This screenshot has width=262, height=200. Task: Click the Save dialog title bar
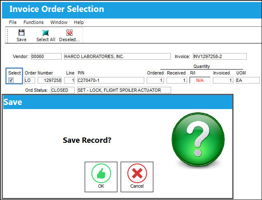tap(118, 102)
